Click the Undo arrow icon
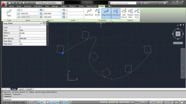This screenshot has width=186, height=104. click(27, 3)
